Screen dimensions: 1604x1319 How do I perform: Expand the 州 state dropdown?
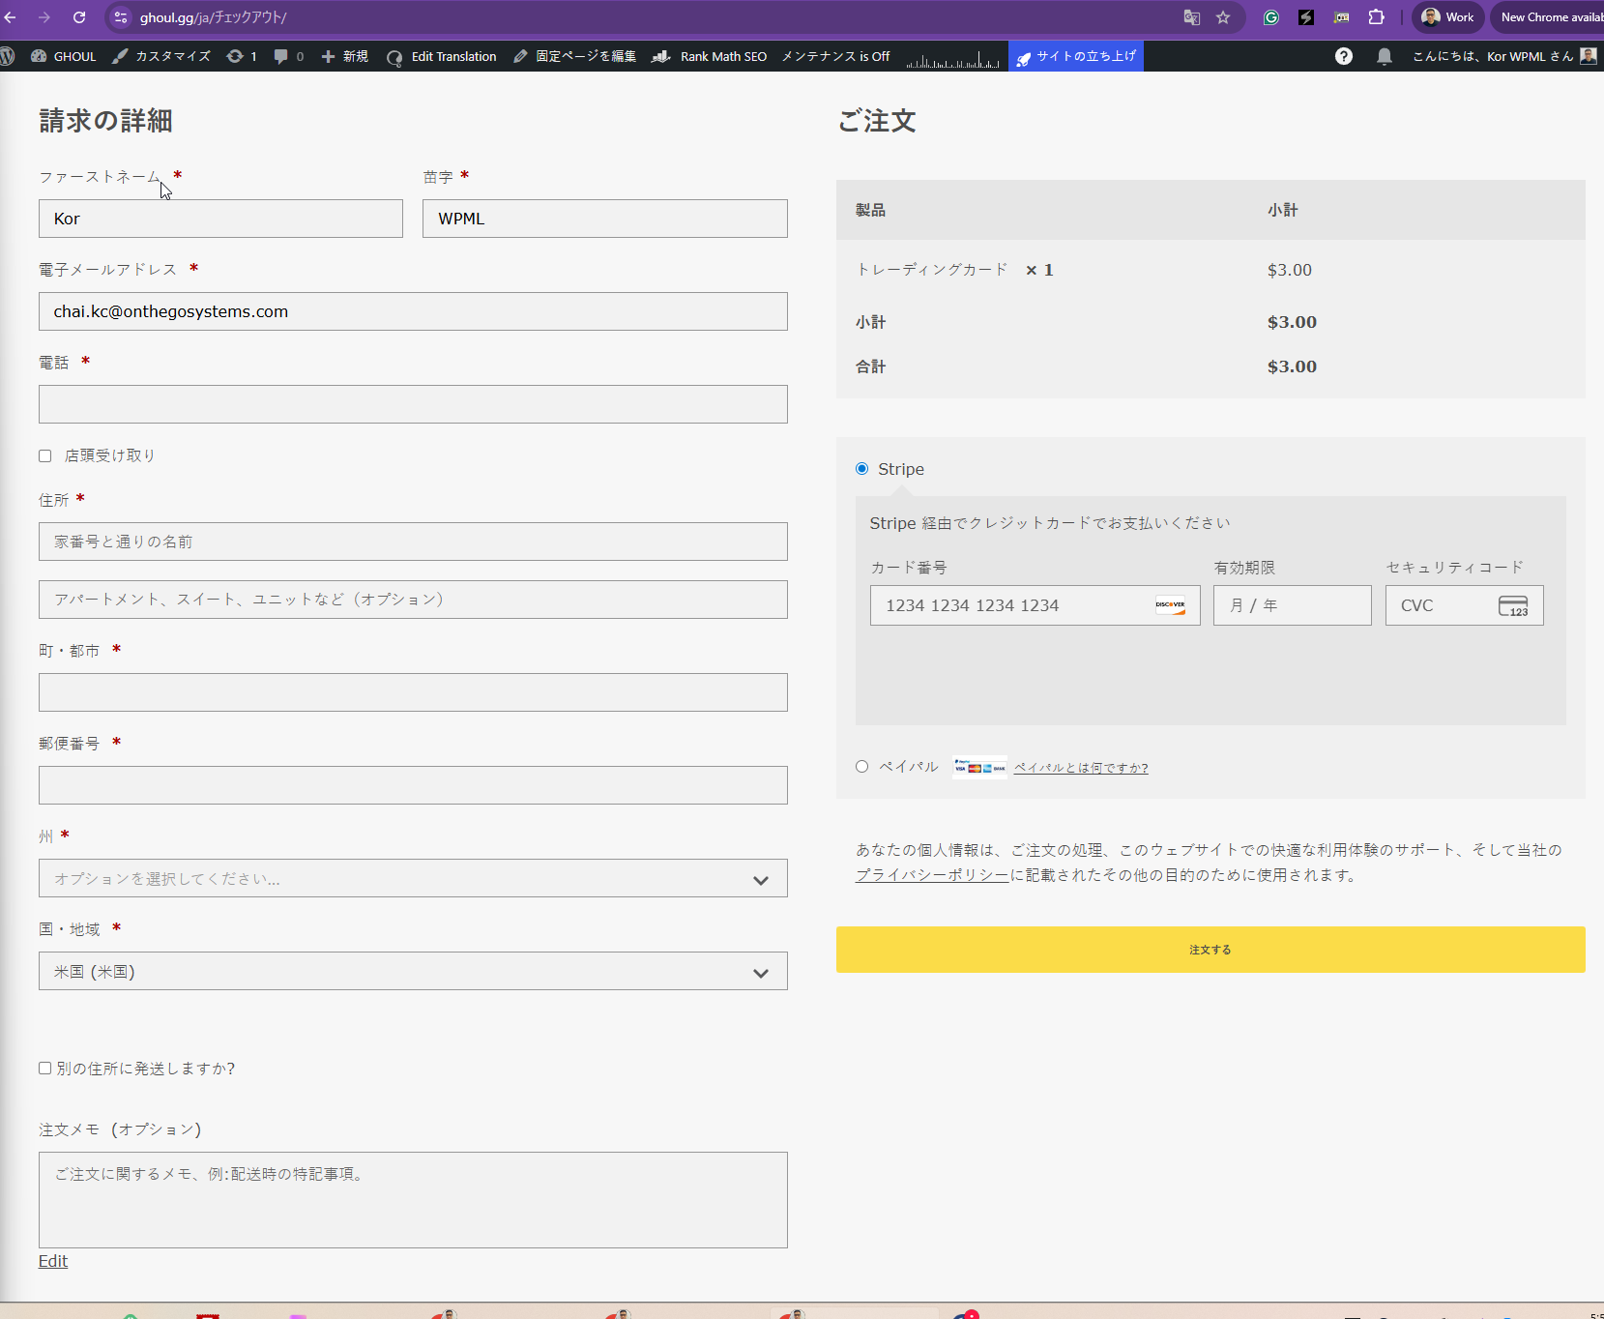pyautogui.click(x=413, y=878)
